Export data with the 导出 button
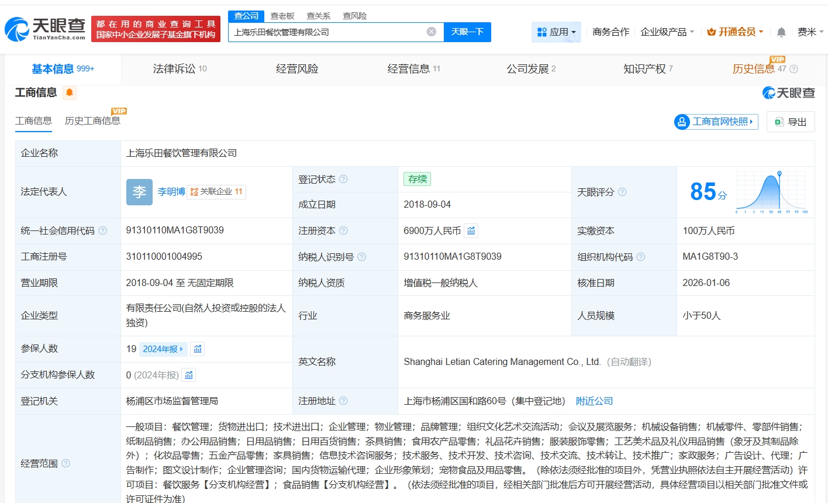 click(791, 122)
